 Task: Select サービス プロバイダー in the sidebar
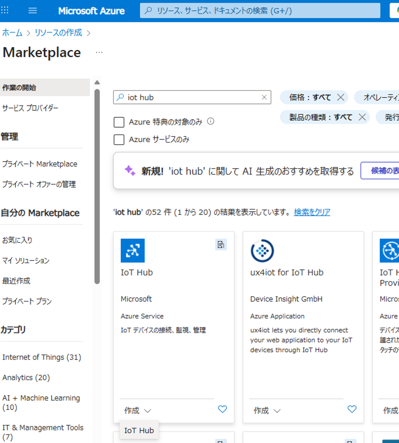[30, 108]
